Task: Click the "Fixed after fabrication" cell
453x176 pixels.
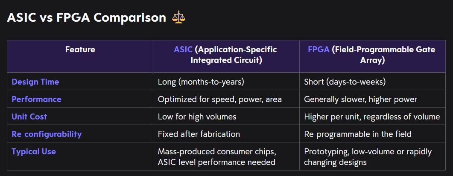Action: pos(199,134)
